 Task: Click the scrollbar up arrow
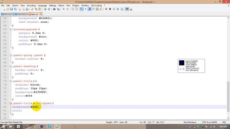228,18
